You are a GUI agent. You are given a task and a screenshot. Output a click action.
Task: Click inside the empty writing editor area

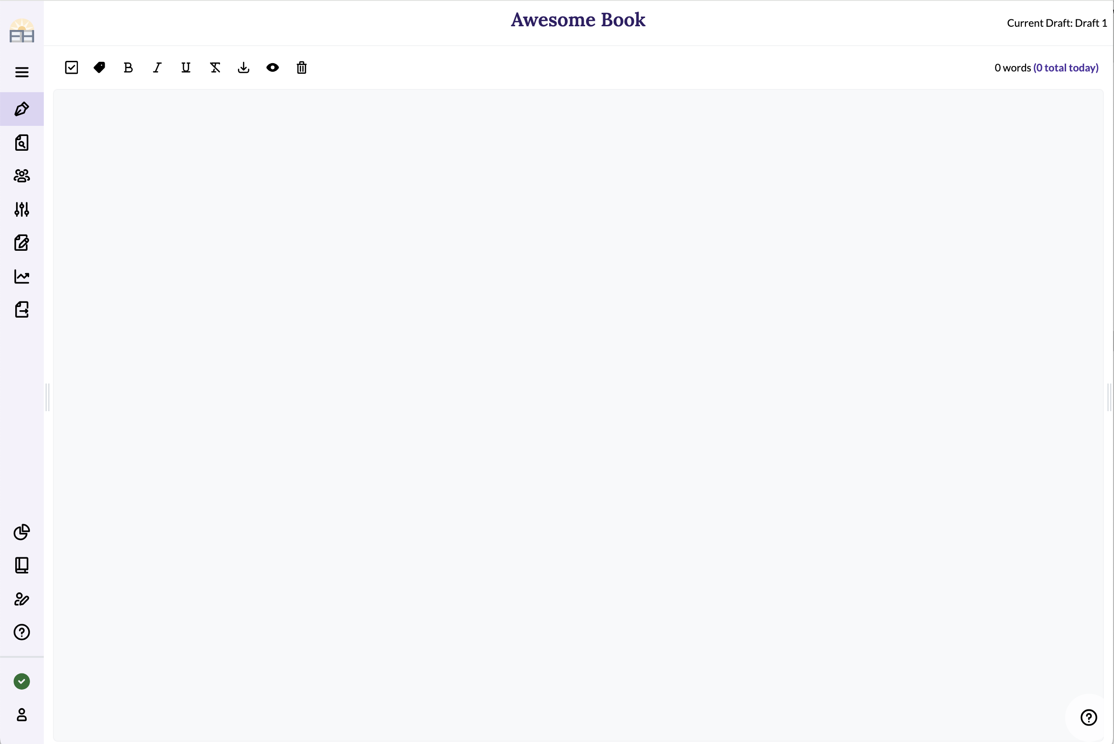tap(578, 415)
